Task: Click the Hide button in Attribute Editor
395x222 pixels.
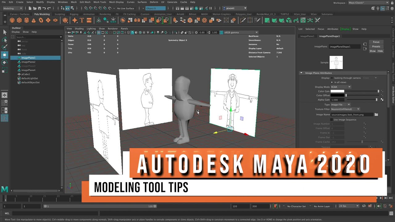Action: [380, 51]
